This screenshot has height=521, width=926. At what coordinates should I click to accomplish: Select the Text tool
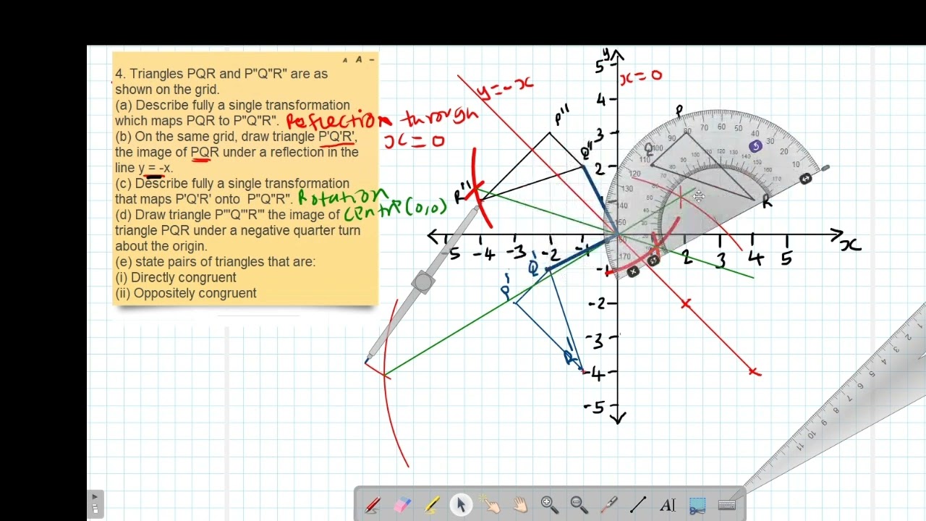pyautogui.click(x=668, y=504)
